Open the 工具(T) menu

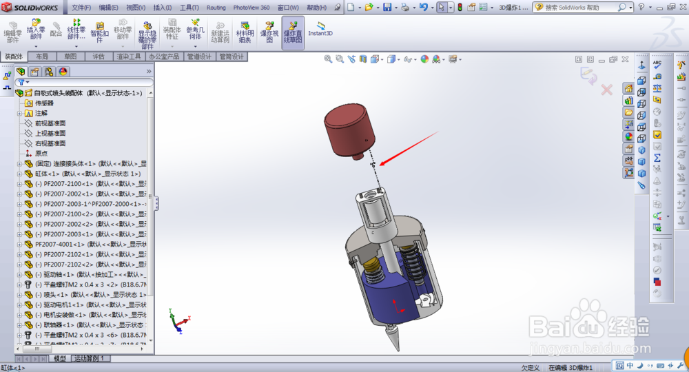coord(189,8)
